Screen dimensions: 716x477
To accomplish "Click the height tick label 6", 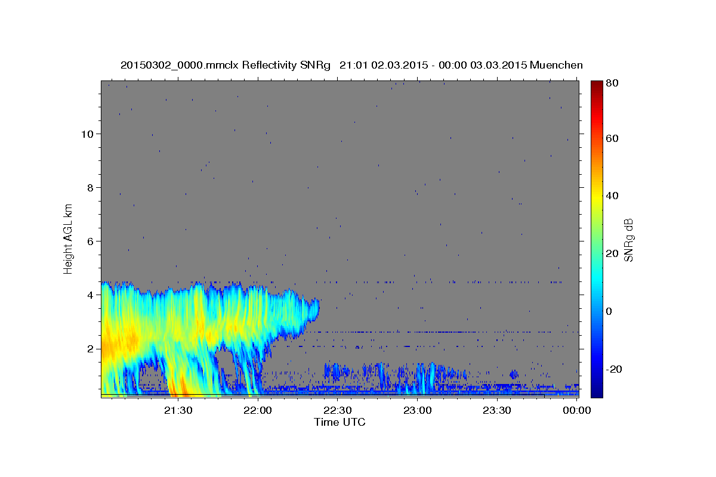I will (89, 241).
